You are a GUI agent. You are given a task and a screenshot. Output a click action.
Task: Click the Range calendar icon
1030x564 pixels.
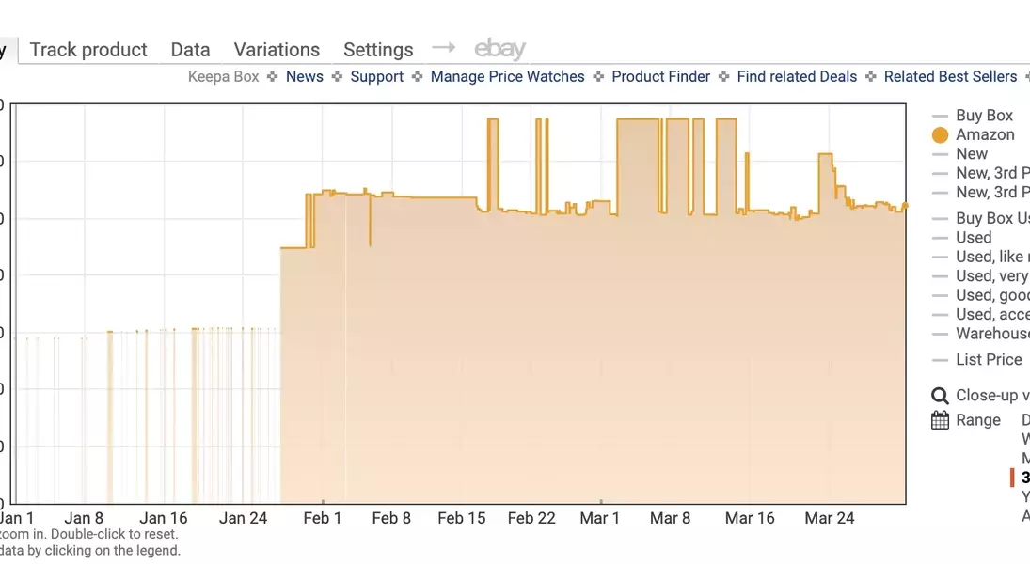click(x=940, y=420)
